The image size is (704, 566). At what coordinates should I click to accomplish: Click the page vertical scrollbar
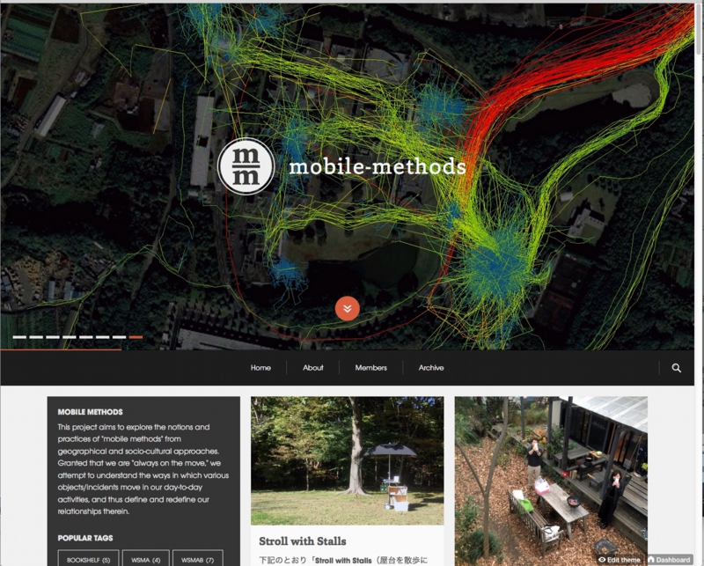(699, 283)
